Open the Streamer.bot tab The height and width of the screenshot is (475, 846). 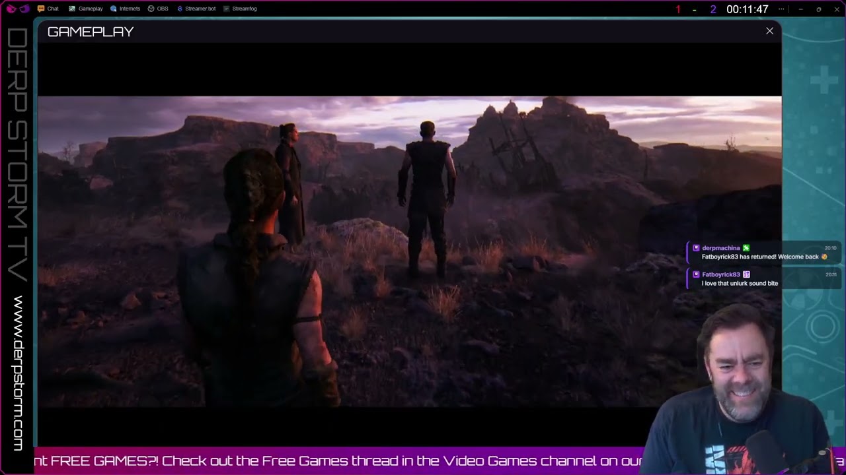196,9
